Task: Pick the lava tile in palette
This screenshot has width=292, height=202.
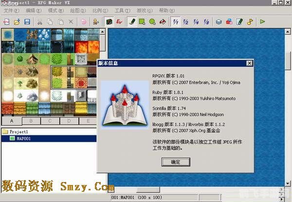Action: tap(81, 47)
